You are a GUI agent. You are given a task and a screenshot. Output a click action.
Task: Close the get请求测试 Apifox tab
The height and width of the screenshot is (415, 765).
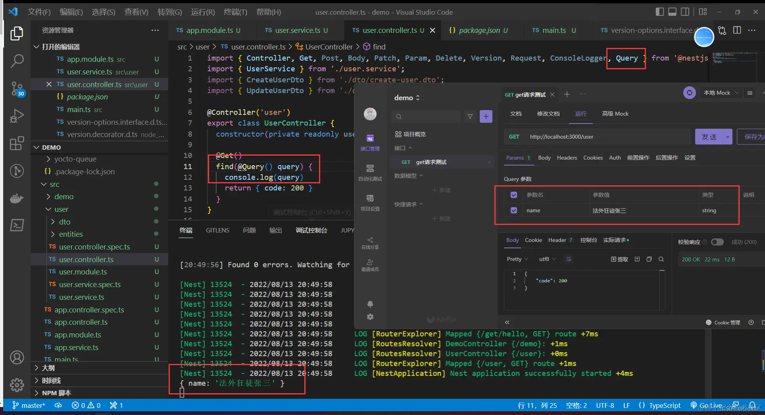(x=552, y=94)
